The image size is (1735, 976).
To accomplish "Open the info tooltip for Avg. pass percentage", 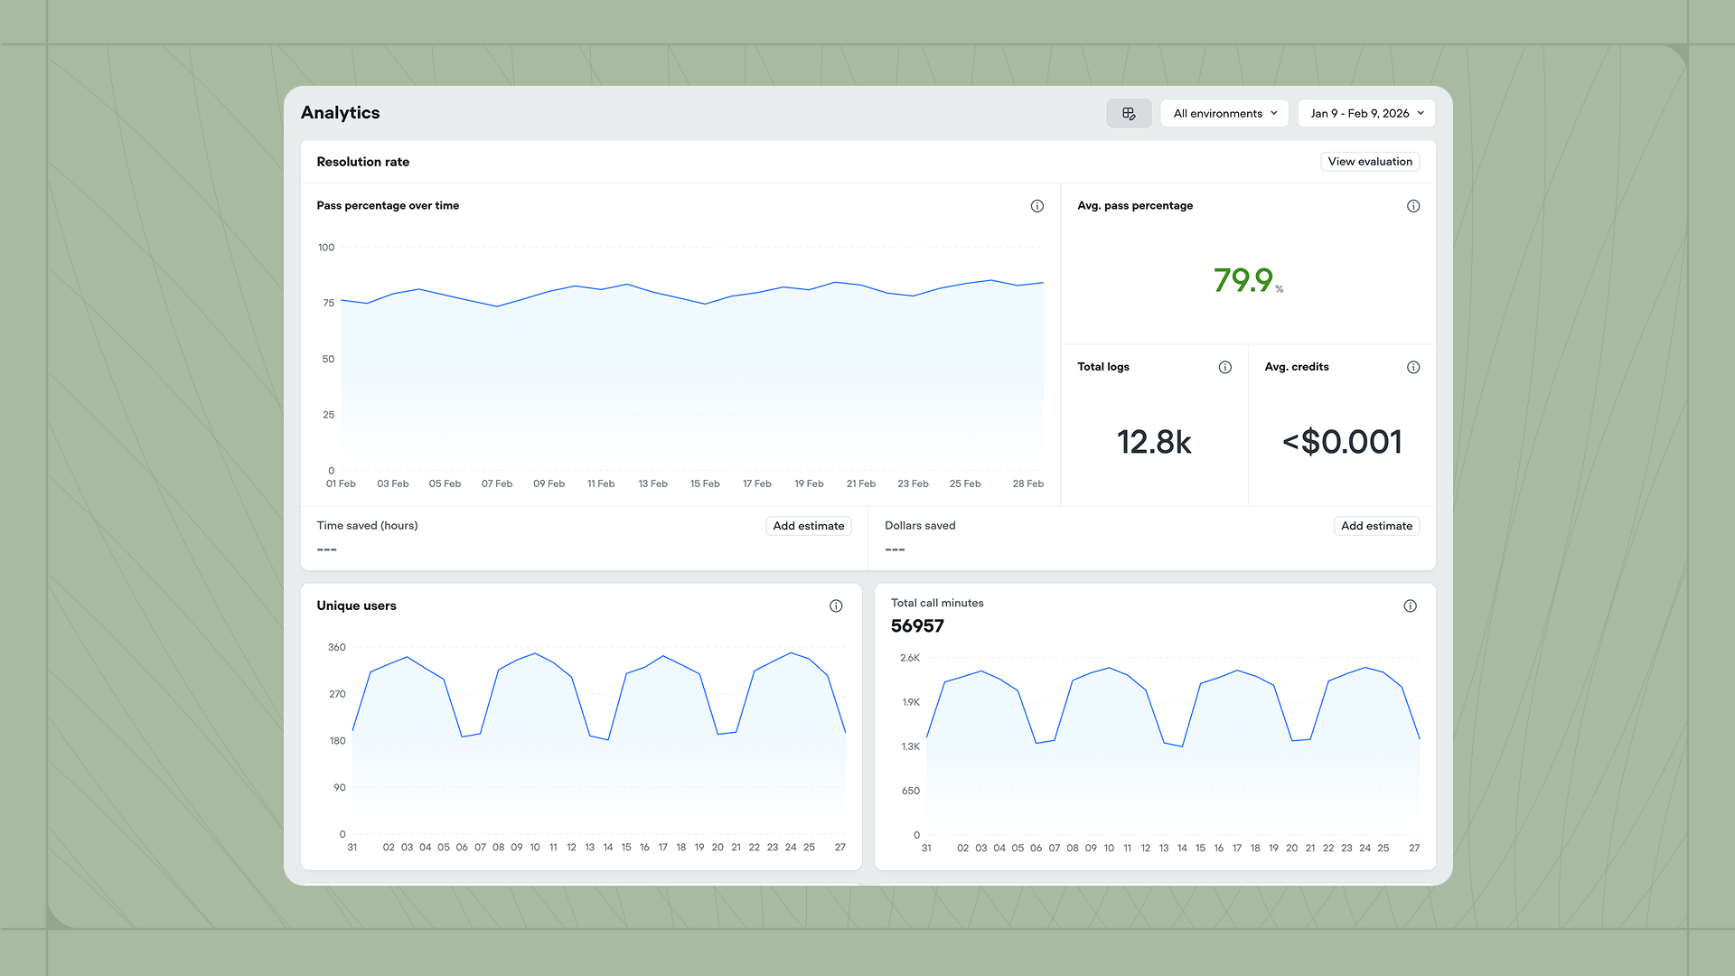I will [x=1413, y=206].
